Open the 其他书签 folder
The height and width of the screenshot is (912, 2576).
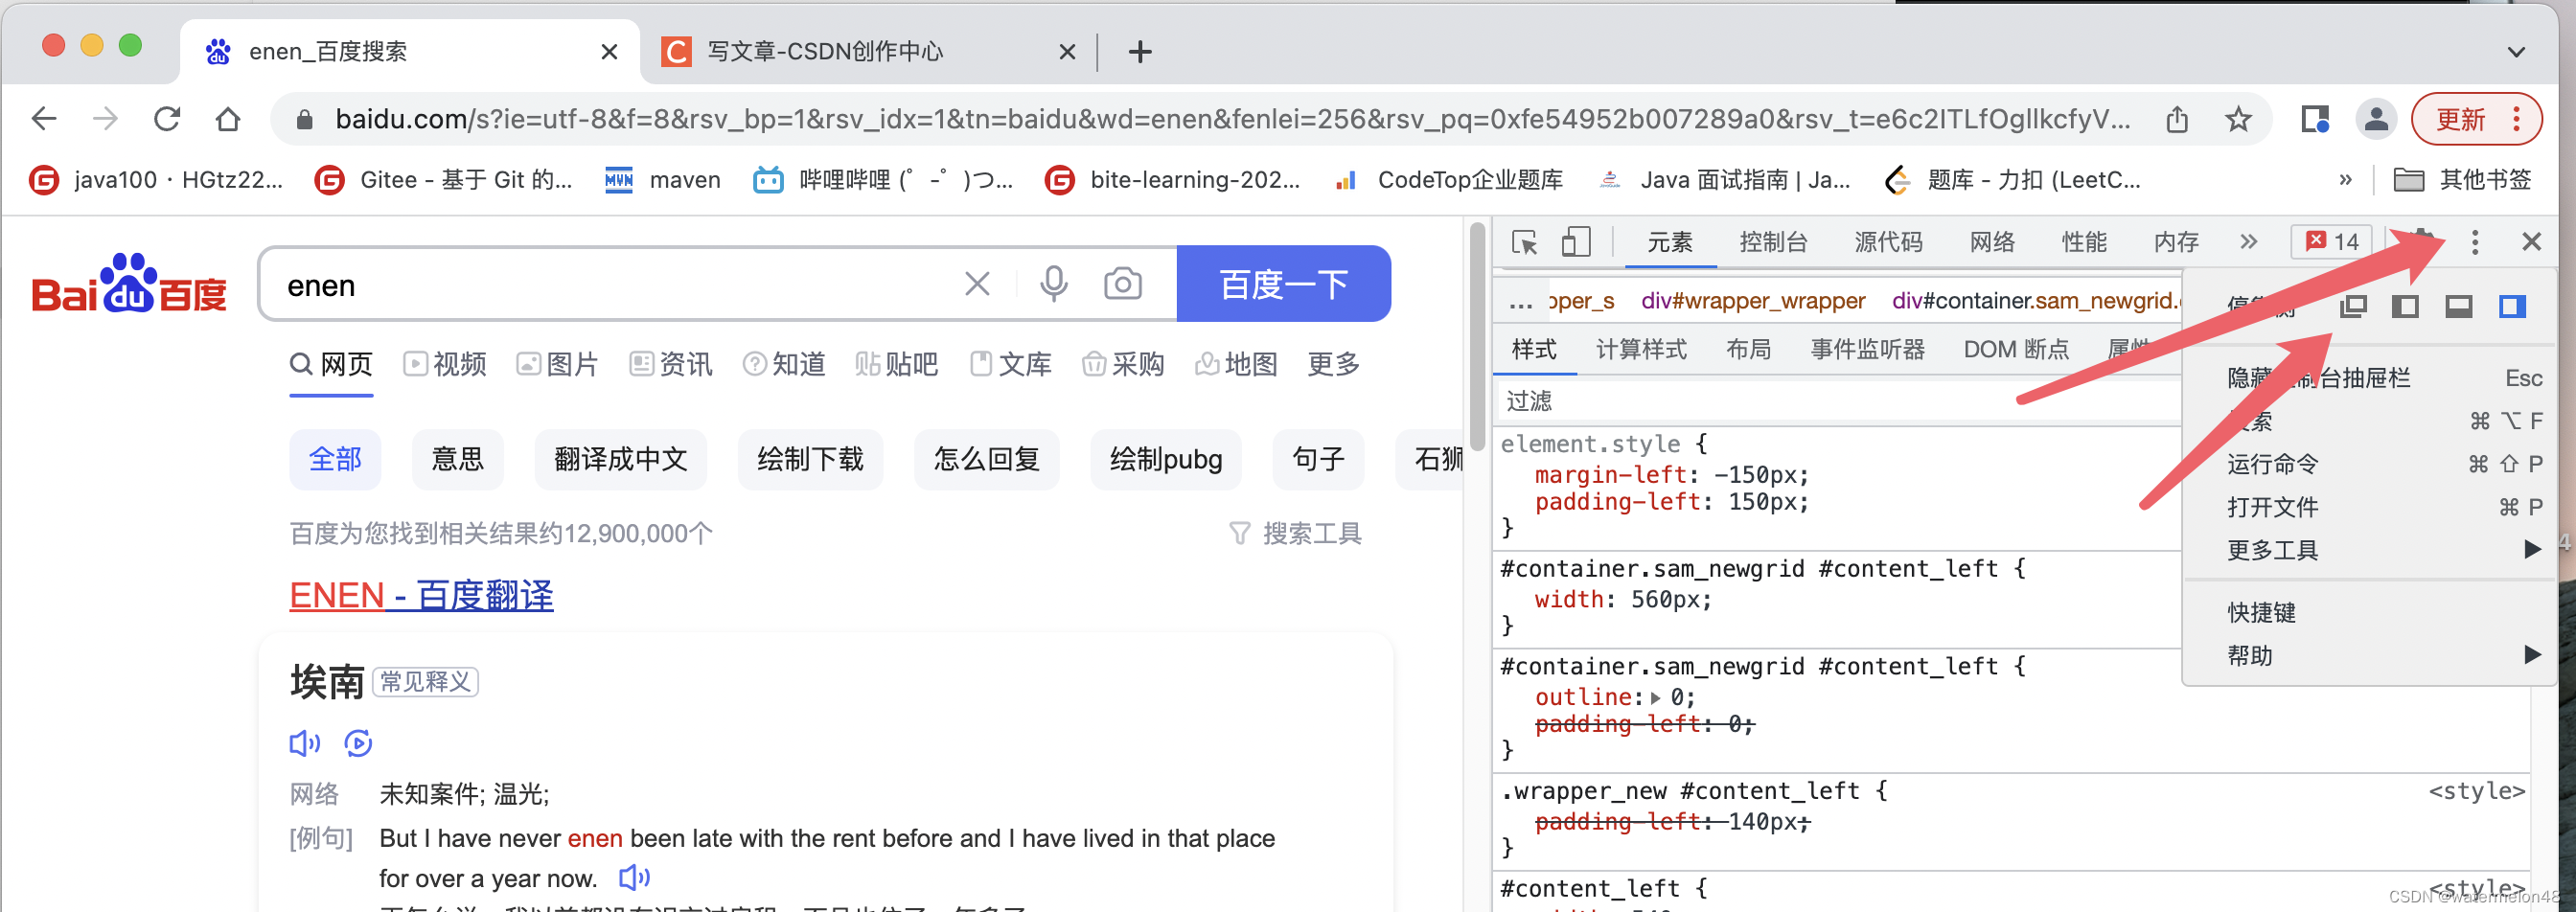point(2463,179)
